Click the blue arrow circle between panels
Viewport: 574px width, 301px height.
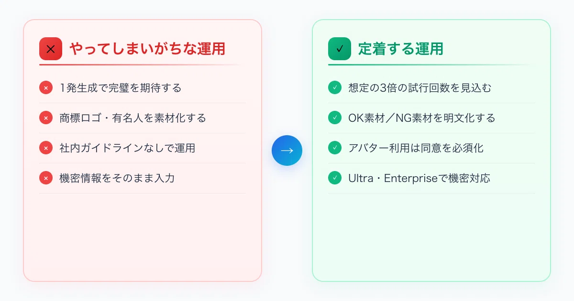point(287,150)
